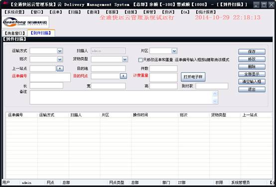Image resolution: width=276 pixels, height=187 pixels.
Task: Maximize the application window
Action: point(264,5)
